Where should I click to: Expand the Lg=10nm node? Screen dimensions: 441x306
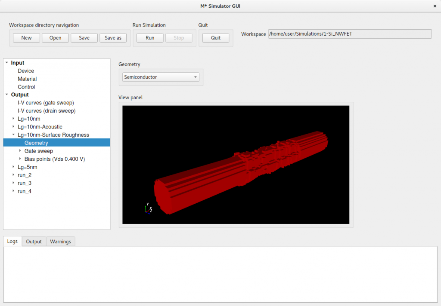(13, 119)
